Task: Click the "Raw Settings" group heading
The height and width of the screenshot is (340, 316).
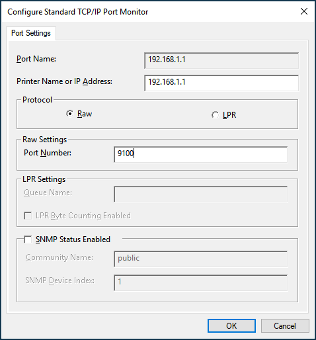Action: click(44, 140)
